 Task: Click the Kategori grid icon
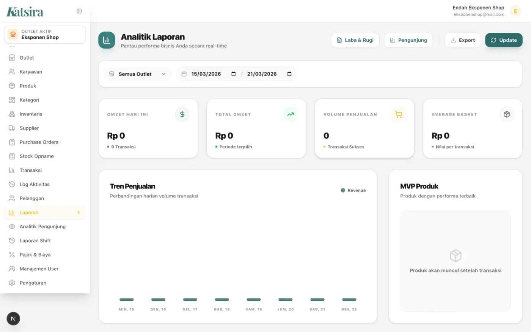coord(12,100)
